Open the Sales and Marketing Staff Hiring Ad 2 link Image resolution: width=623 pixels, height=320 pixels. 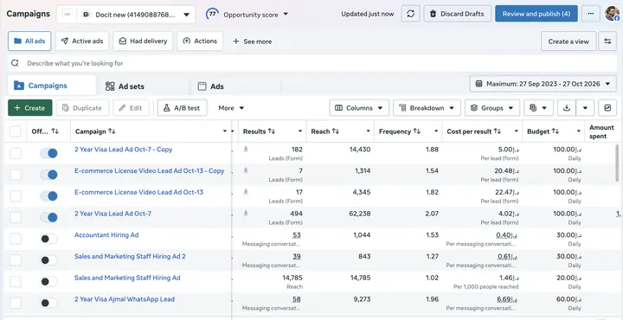point(130,257)
